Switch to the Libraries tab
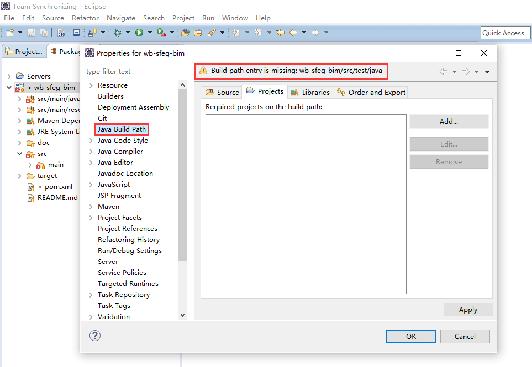The width and height of the screenshot is (532, 367). click(x=310, y=92)
